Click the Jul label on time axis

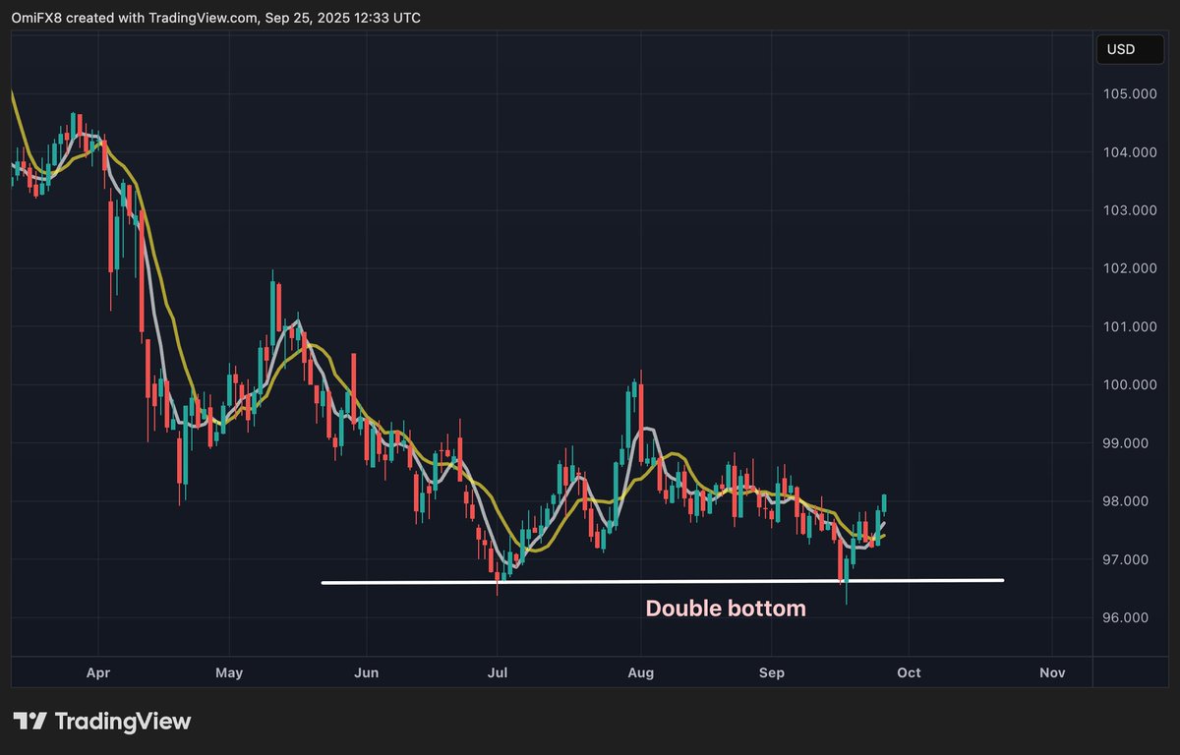coord(497,673)
